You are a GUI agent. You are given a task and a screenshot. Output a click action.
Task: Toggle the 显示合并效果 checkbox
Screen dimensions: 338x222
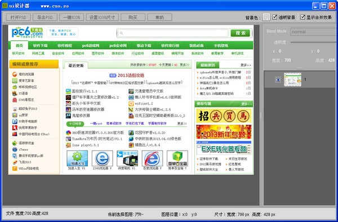pyautogui.click(x=303, y=17)
